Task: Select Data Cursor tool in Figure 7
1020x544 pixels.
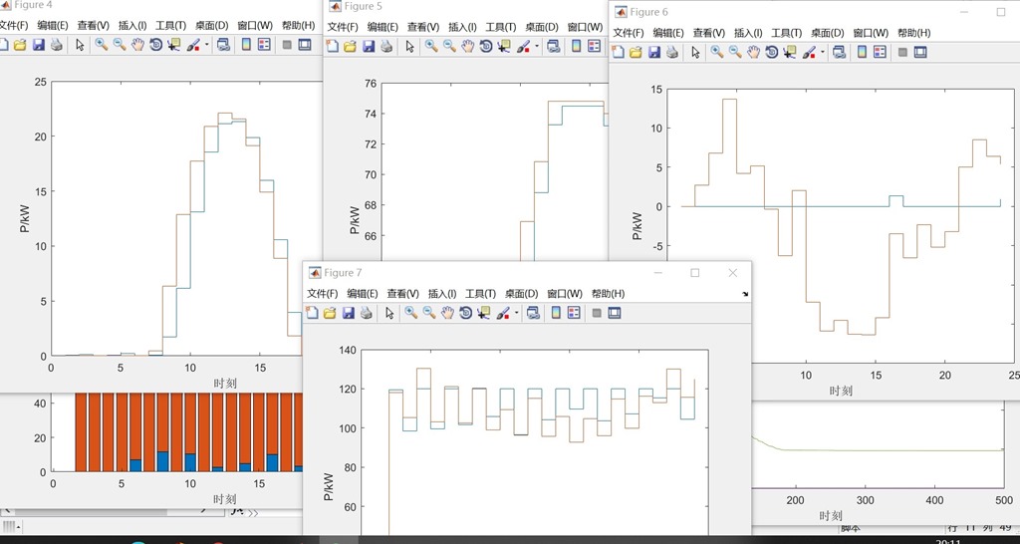Action: [x=483, y=313]
